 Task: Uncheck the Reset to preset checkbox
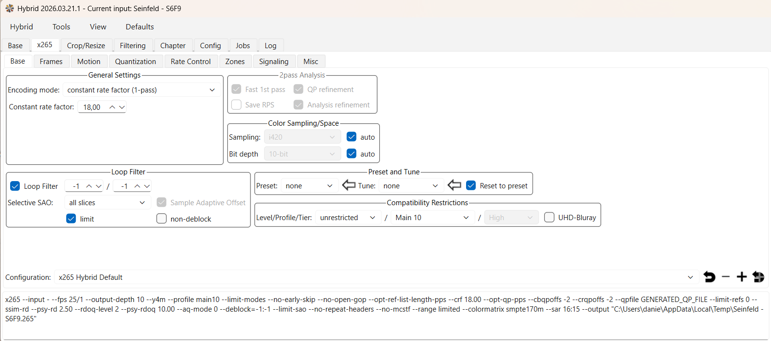(471, 186)
